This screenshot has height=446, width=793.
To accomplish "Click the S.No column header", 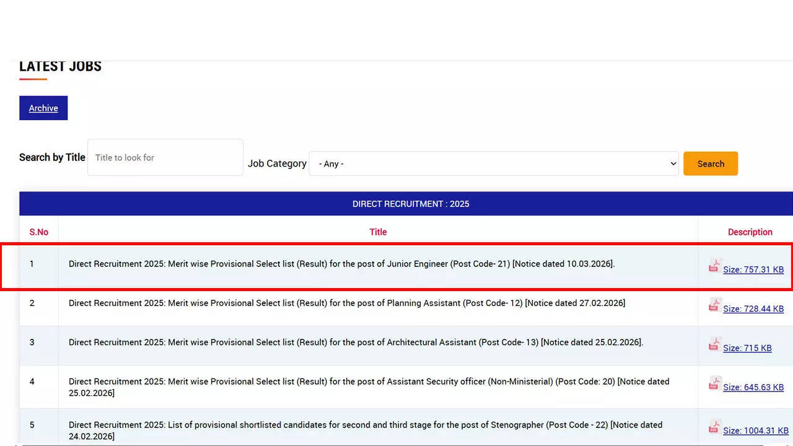I will 39,232.
